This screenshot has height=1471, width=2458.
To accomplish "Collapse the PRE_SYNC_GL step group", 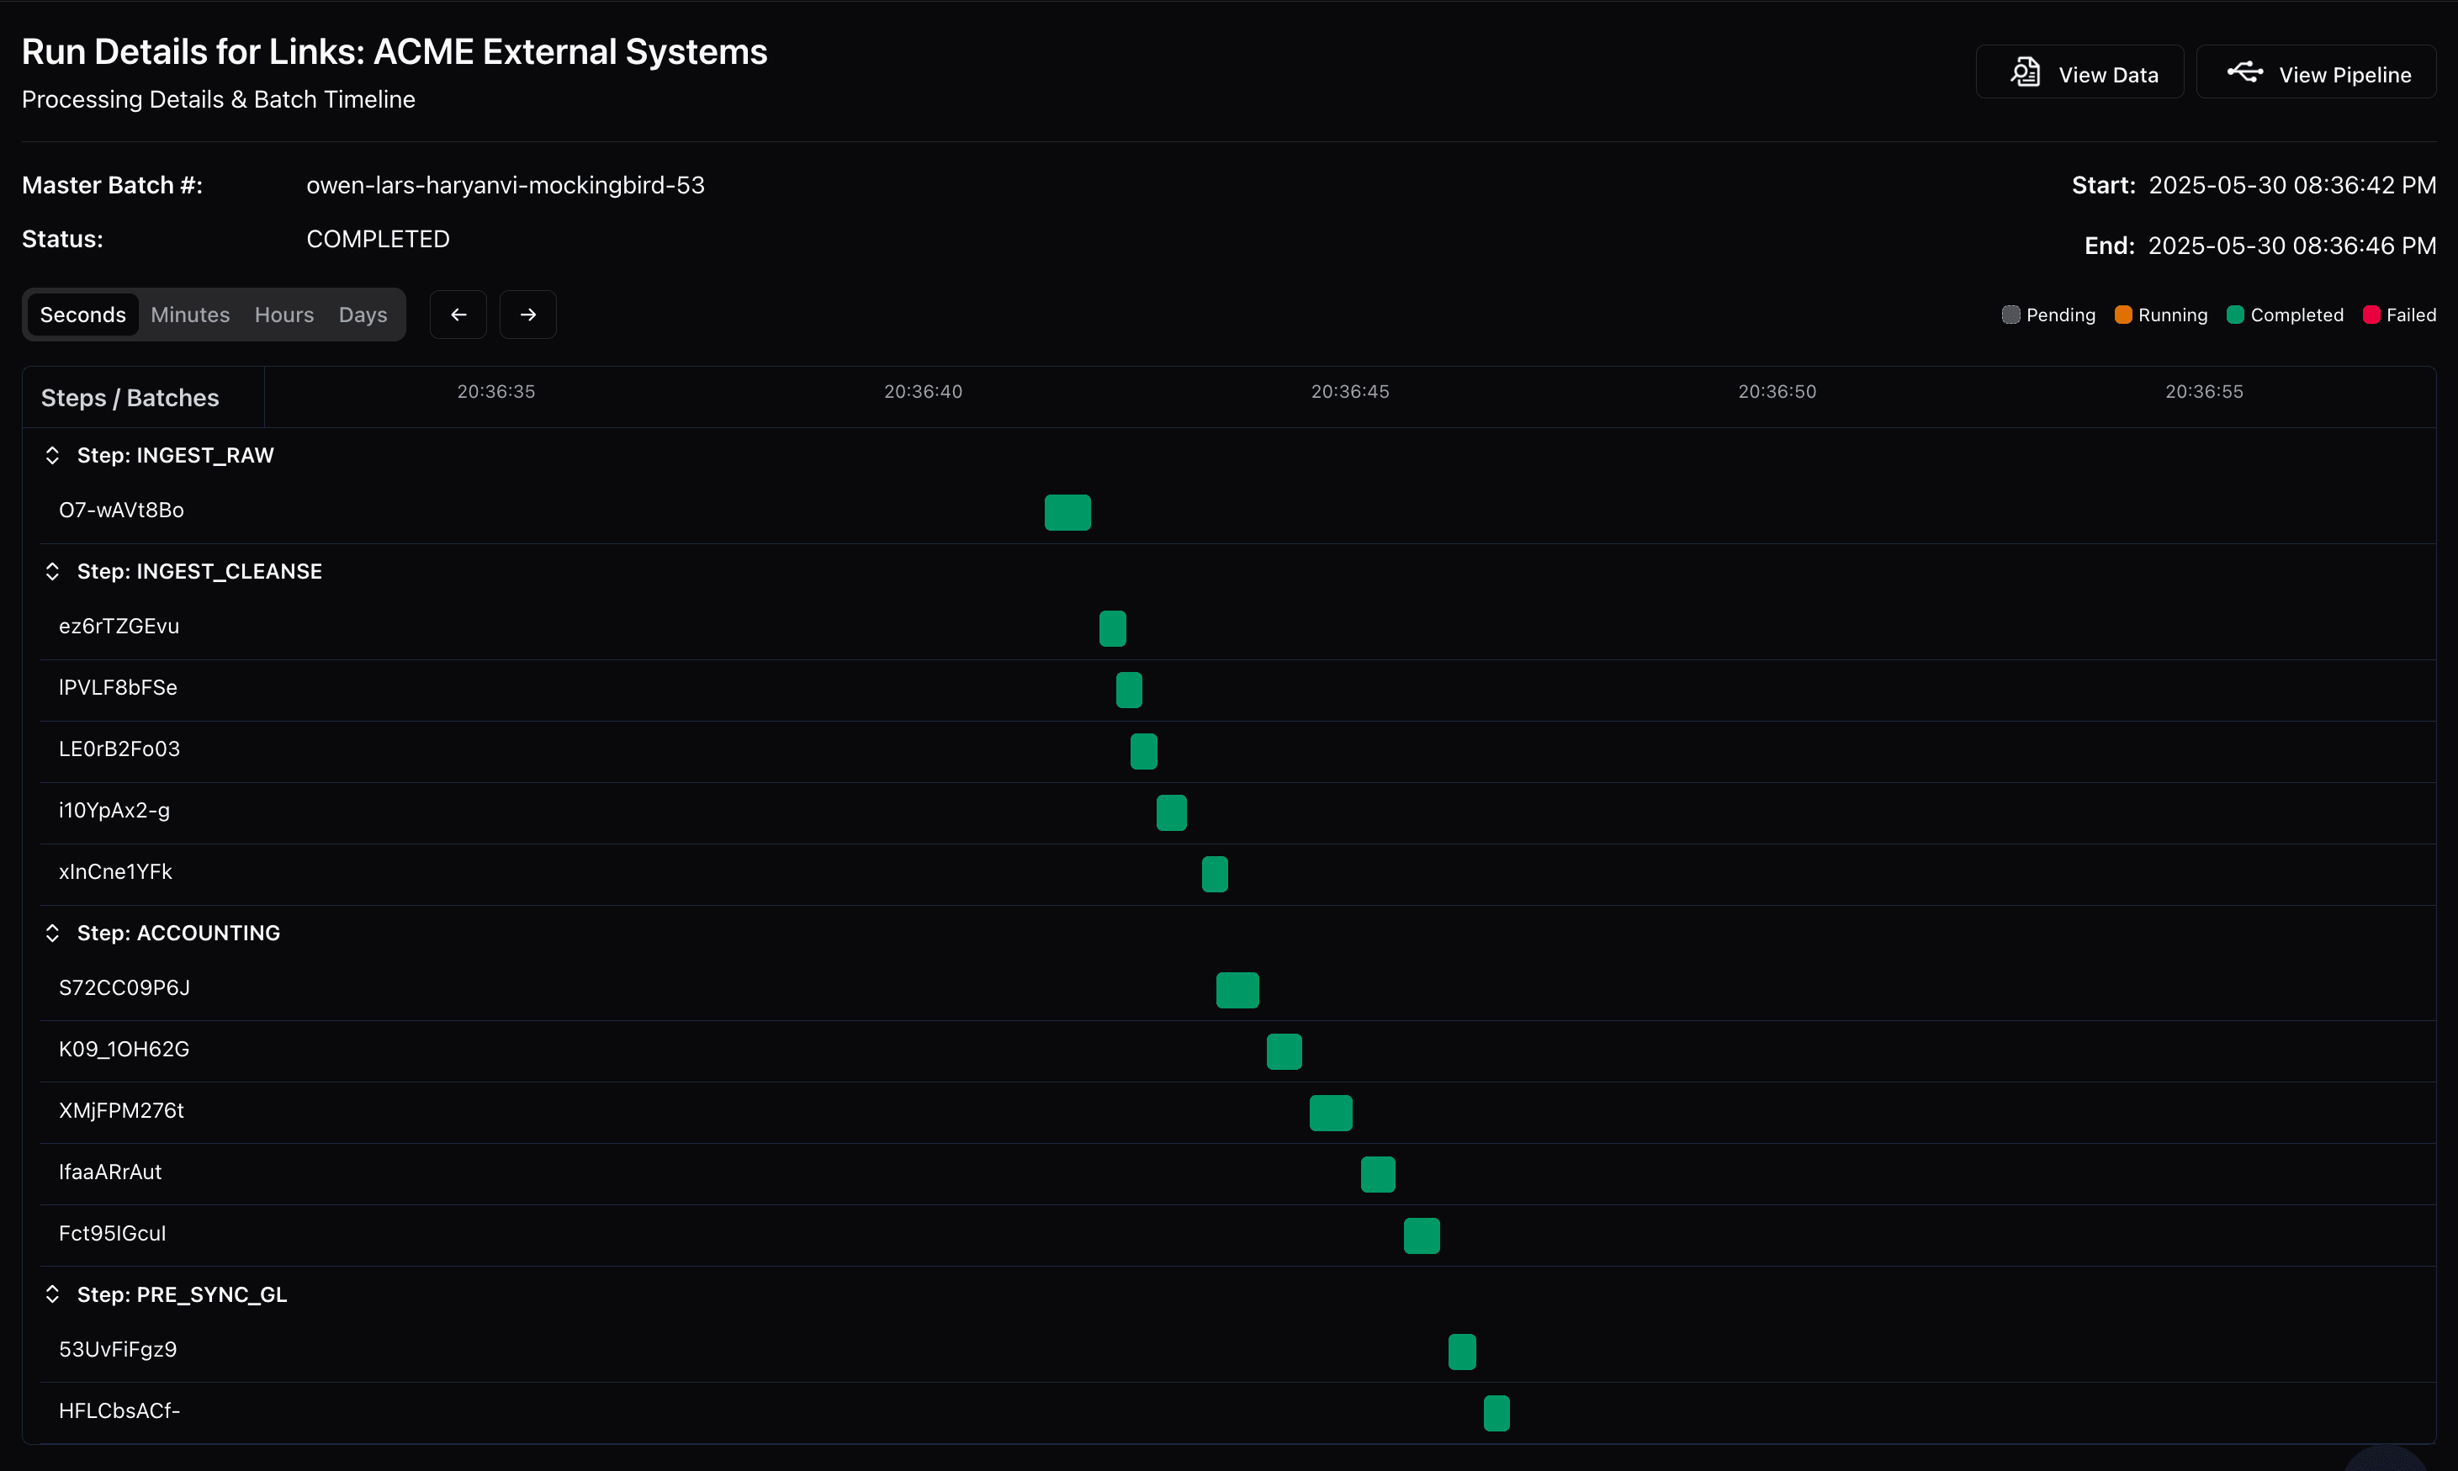I will (x=52, y=1294).
